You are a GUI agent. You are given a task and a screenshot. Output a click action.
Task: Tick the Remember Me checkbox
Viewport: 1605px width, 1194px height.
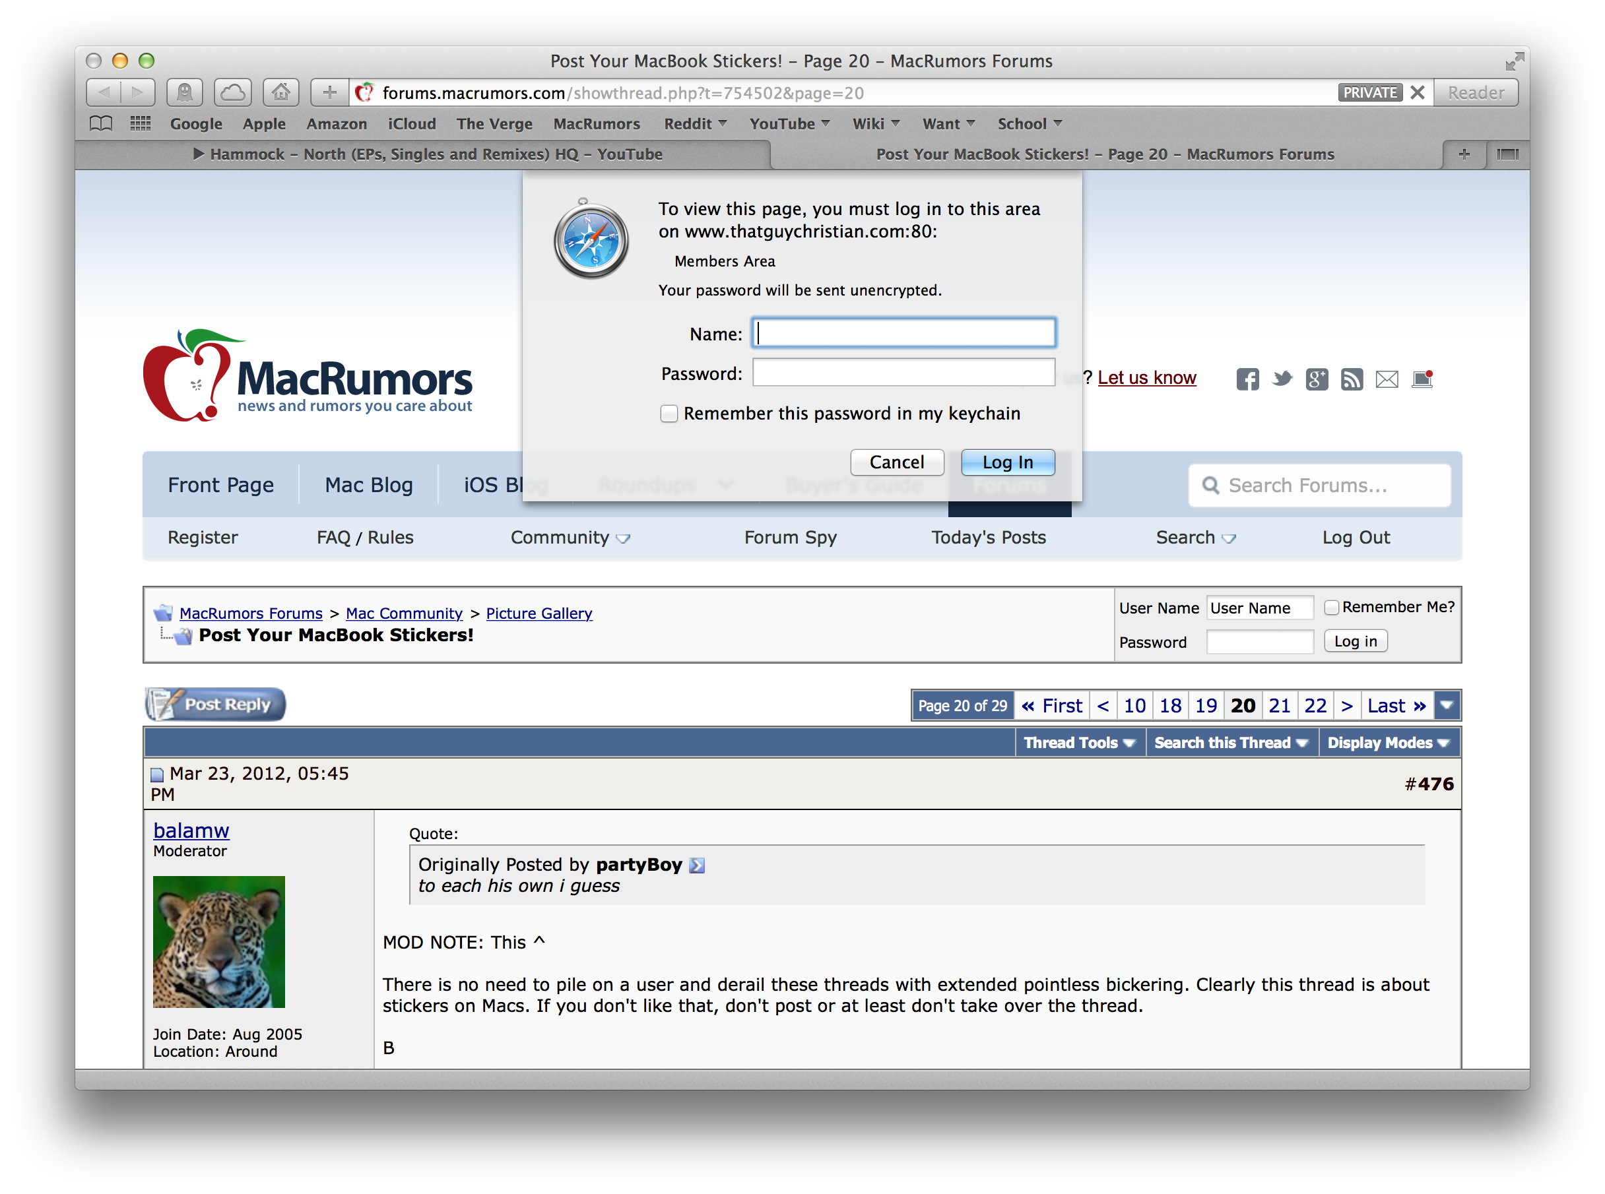pyautogui.click(x=1331, y=607)
